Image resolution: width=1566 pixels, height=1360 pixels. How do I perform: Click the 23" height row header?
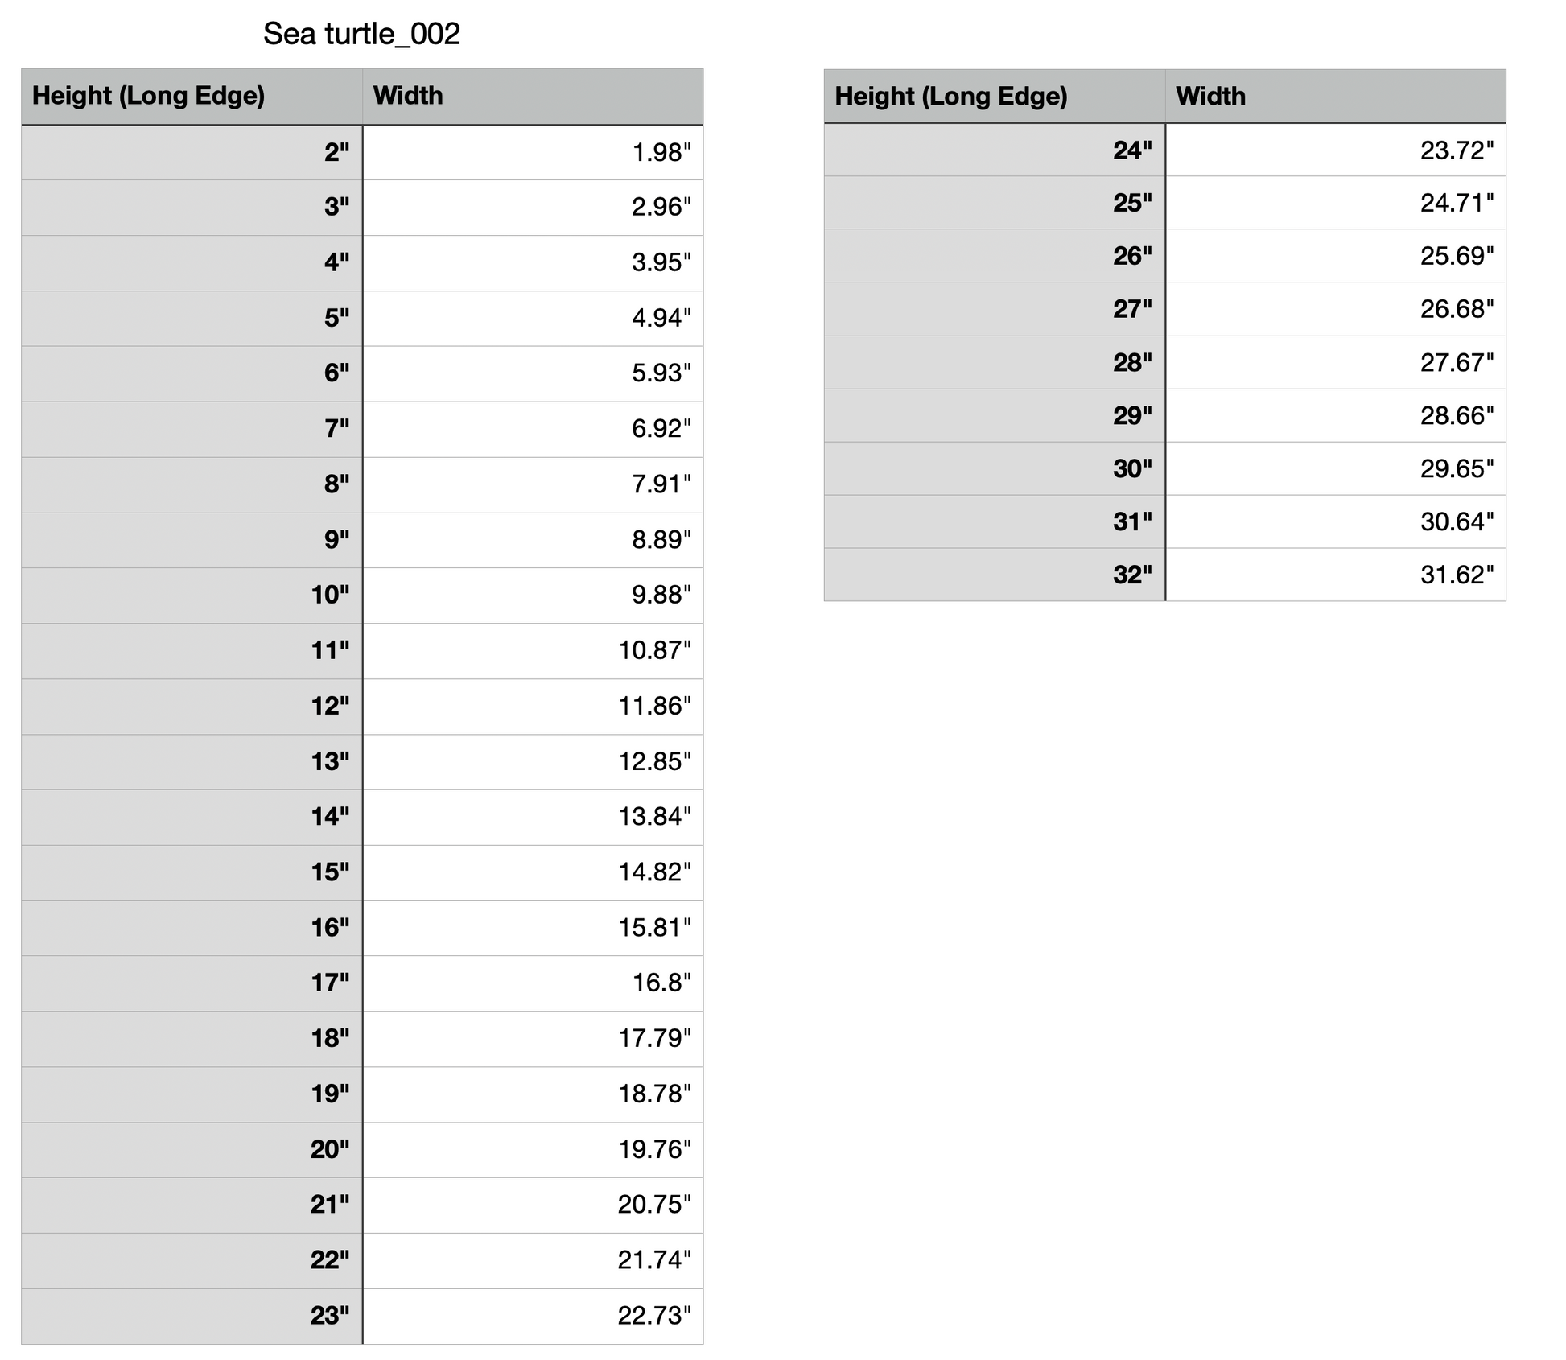[x=192, y=1316]
